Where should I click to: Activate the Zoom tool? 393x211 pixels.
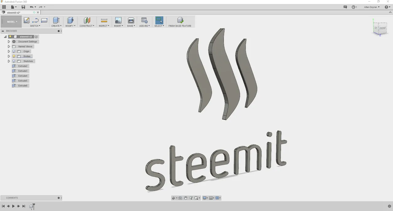tap(191, 198)
